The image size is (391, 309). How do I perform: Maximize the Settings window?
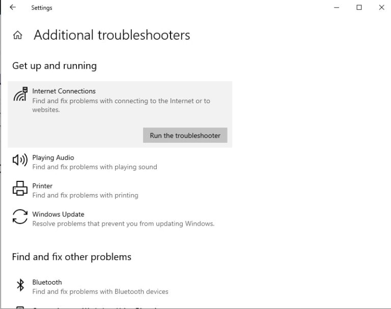coord(359,8)
